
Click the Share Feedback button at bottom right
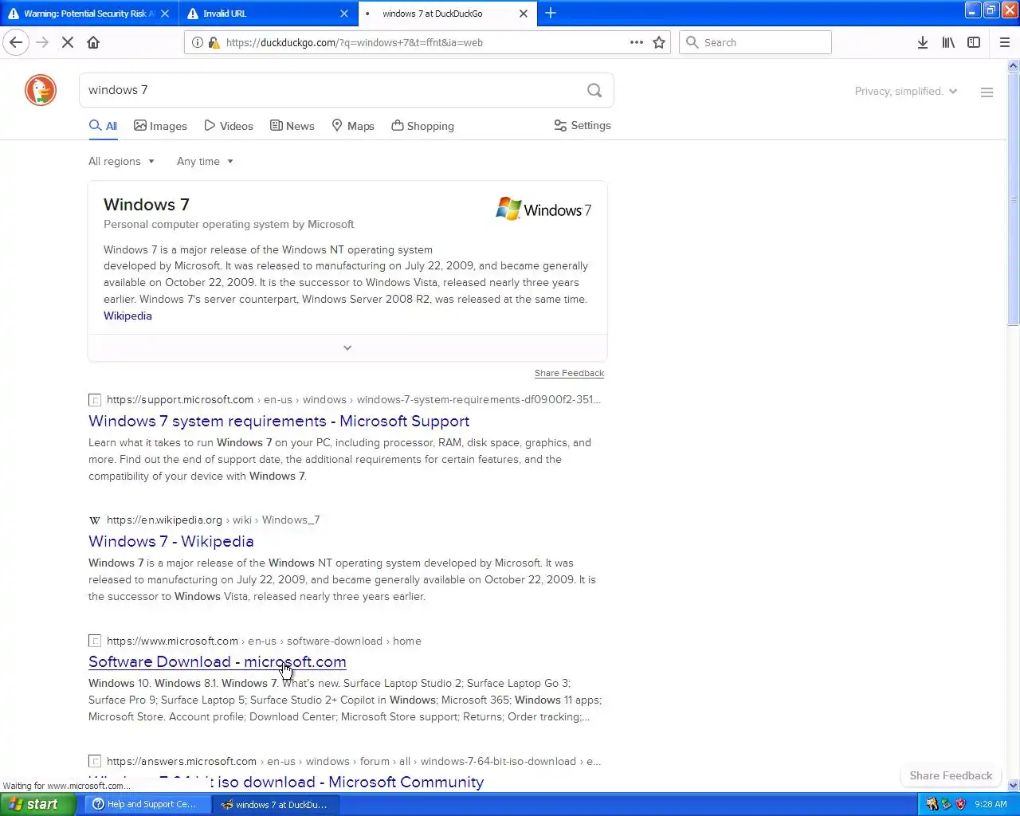[951, 775]
